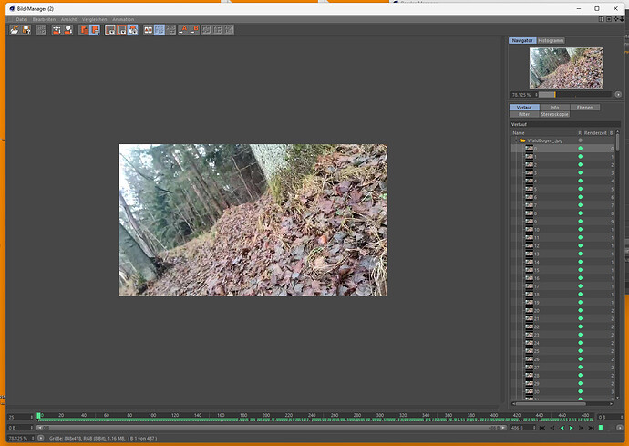Screen dimensions: 629x446
Task: Click the green render dot for frame 22
Action: tap(580, 327)
